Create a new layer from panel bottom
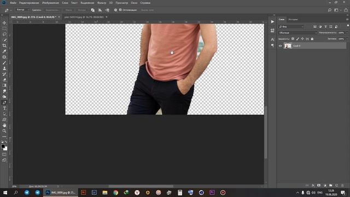The image size is (350, 197). pyautogui.click(x=337, y=186)
